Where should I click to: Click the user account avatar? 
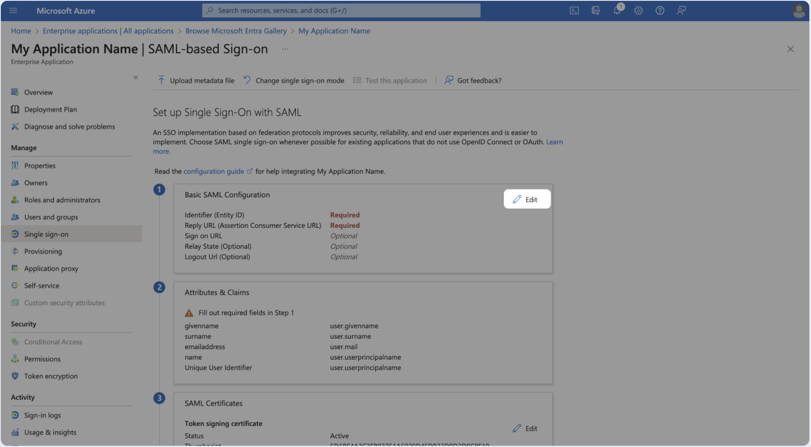coord(798,11)
